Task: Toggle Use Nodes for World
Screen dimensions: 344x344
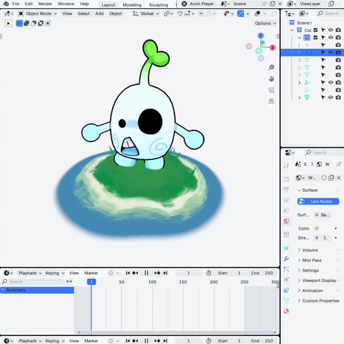Action: tap(318, 202)
